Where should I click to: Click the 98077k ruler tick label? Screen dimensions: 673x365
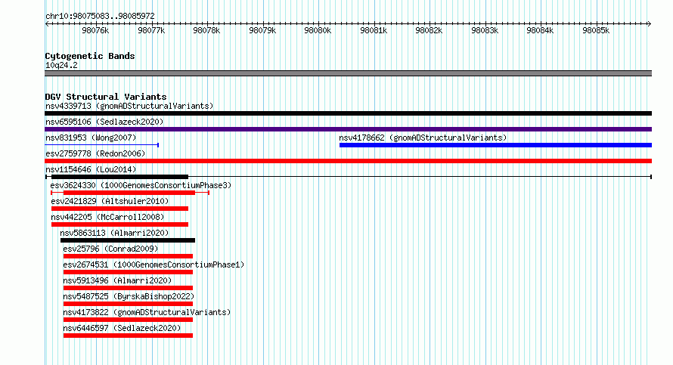151,30
